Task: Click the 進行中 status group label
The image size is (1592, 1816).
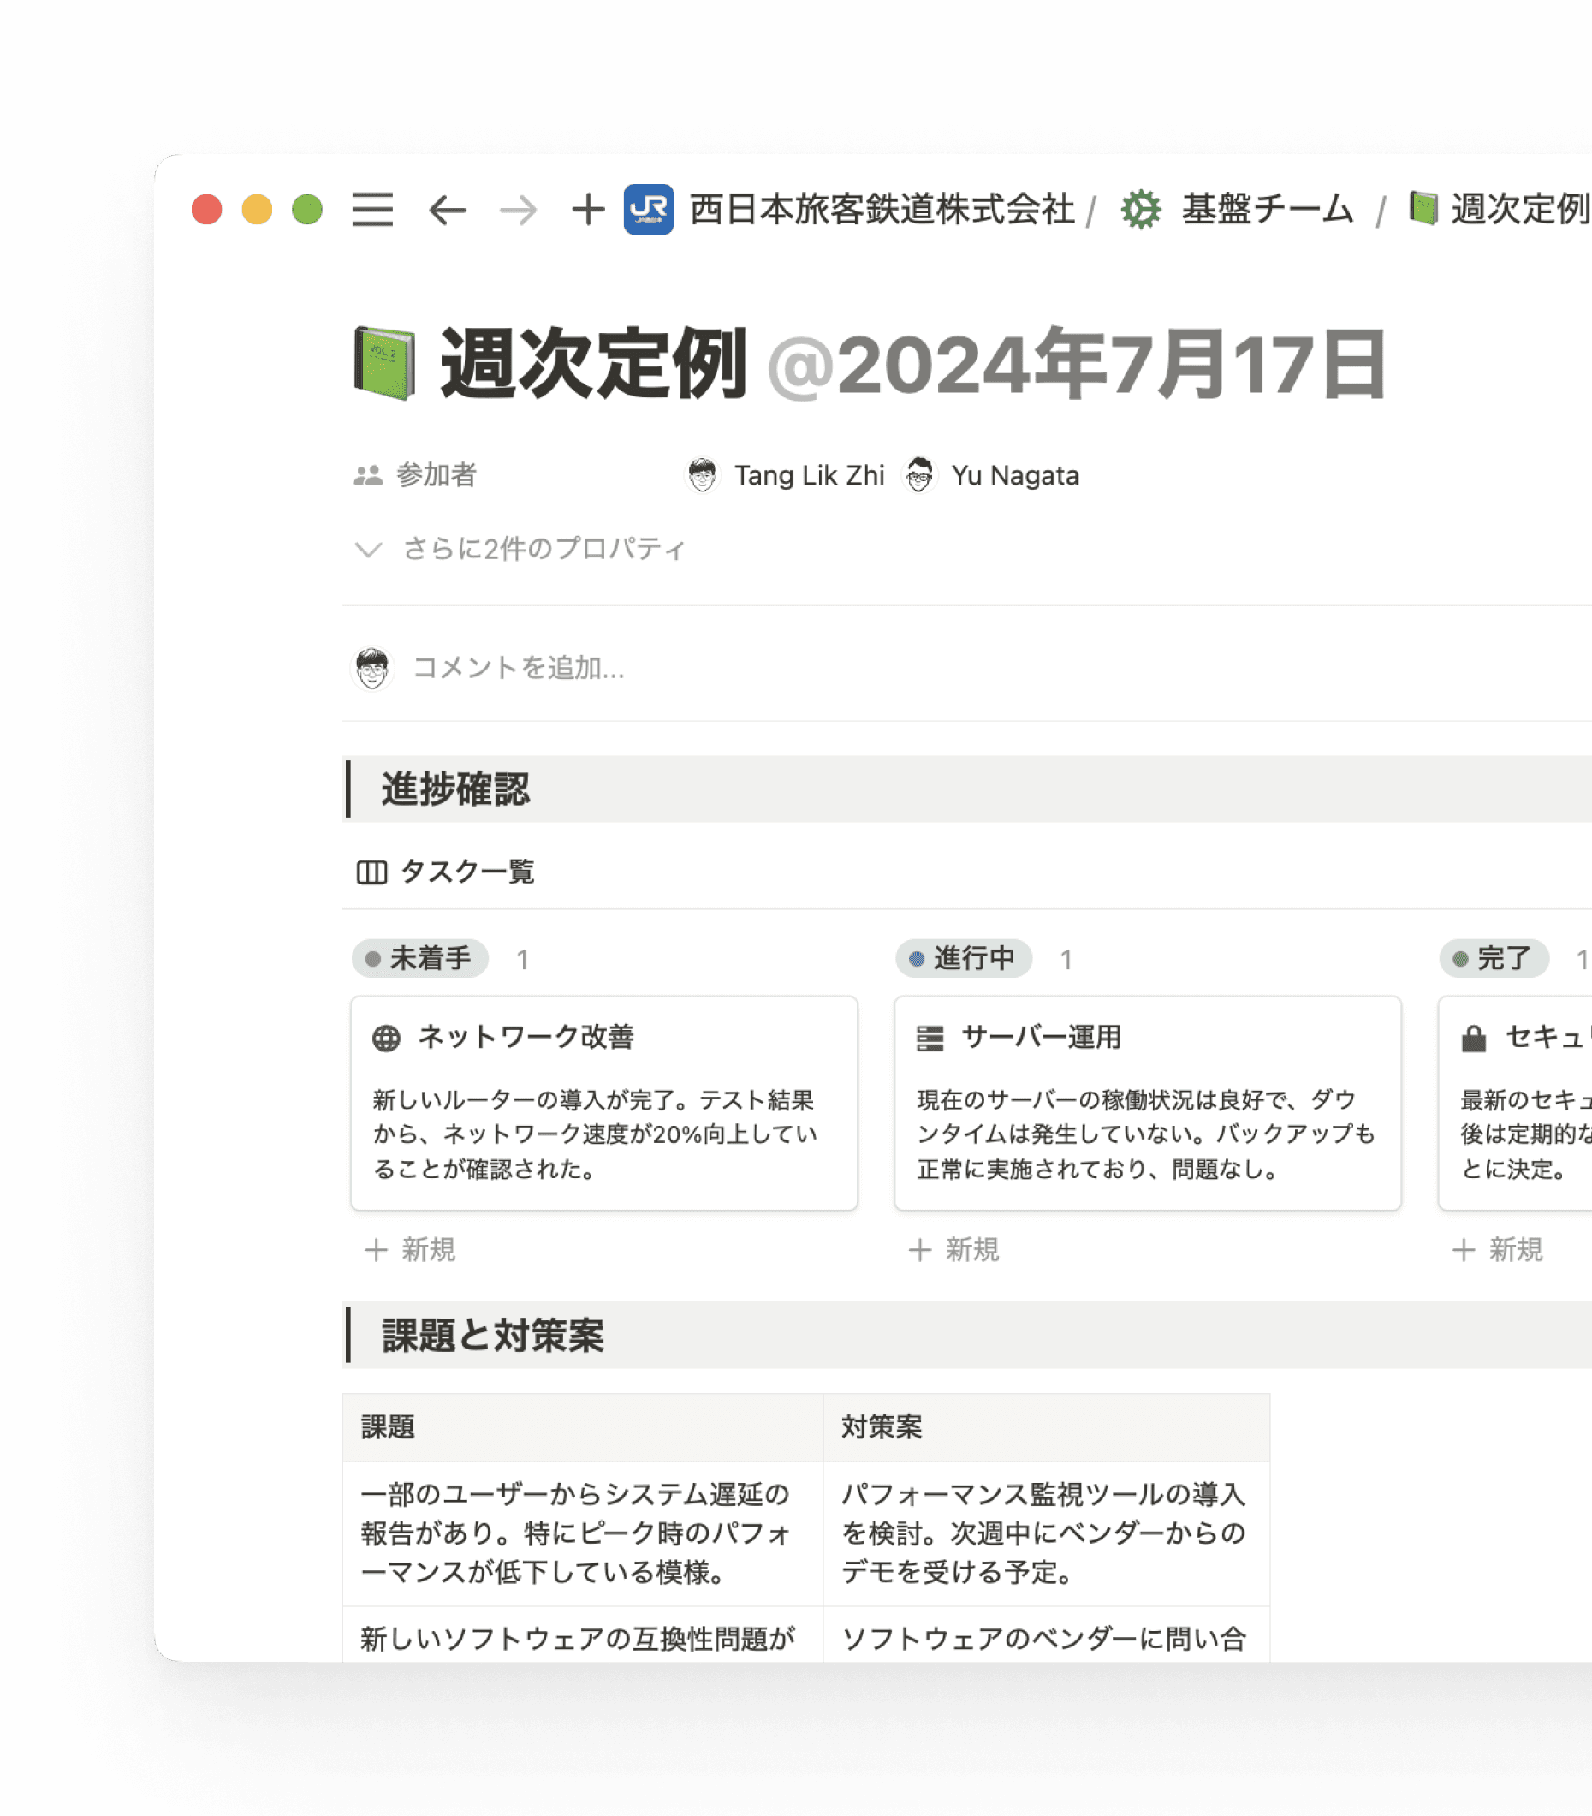Action: [x=964, y=959]
